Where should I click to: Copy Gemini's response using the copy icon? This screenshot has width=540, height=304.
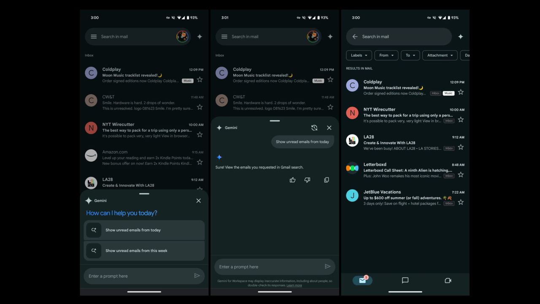326,180
